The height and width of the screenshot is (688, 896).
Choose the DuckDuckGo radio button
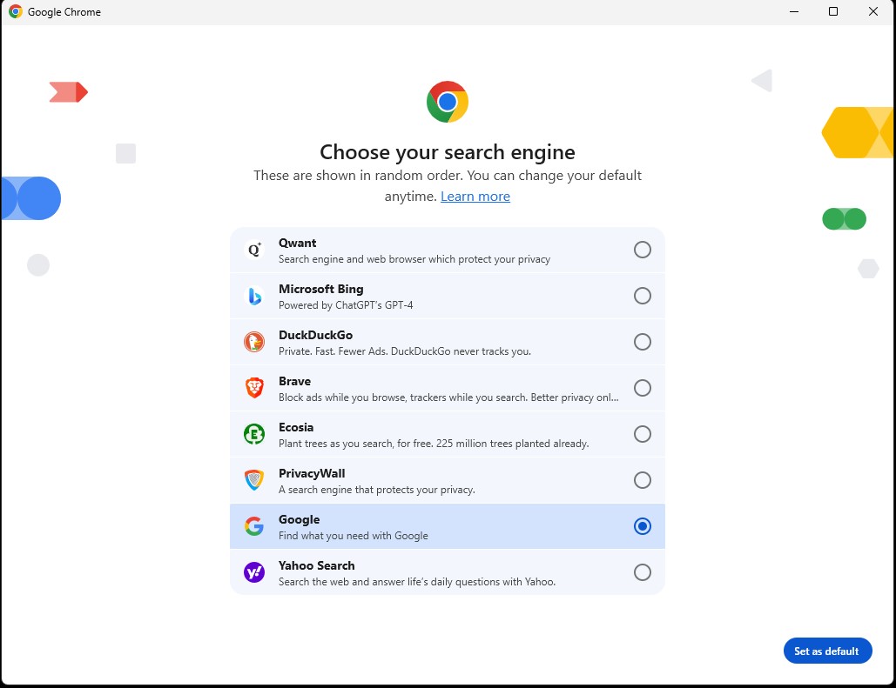coord(643,342)
